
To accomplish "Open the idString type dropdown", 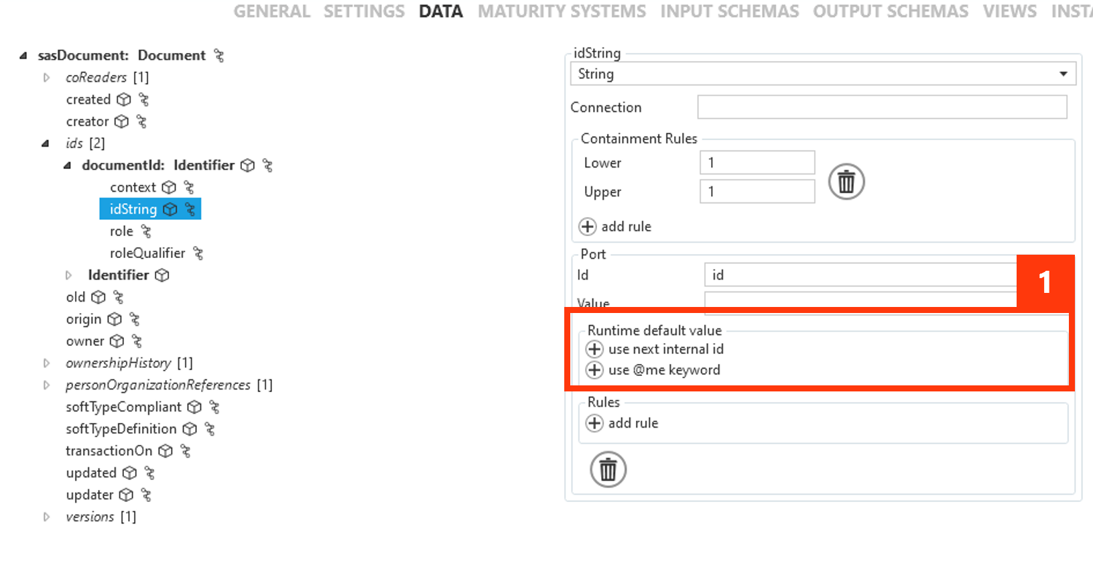I will [x=823, y=74].
